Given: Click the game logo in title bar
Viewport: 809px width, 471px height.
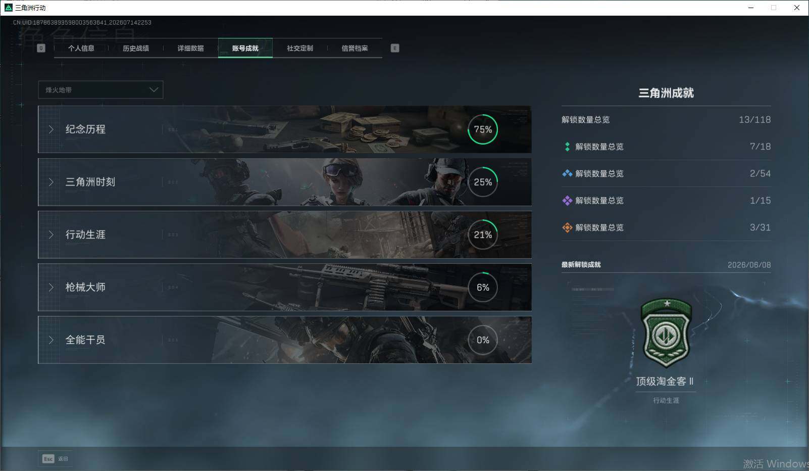Looking at the screenshot, I should click(8, 8).
